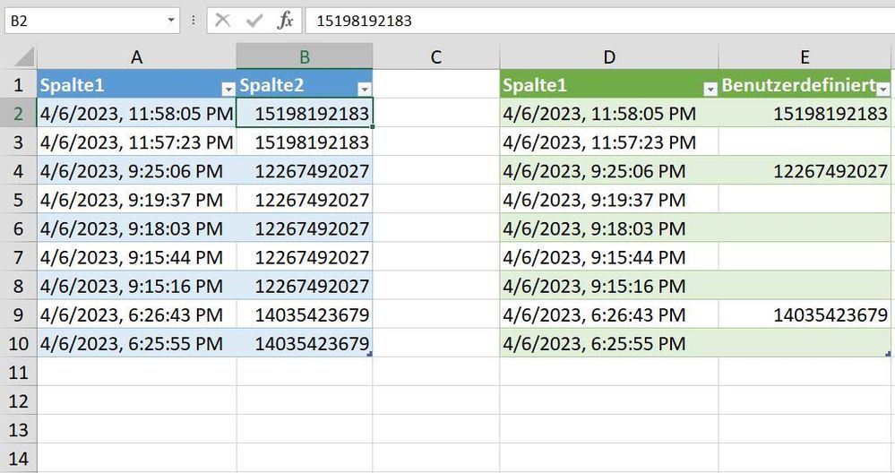Screen dimensions: 895x473
Task: Click the formula bar containing 15198192183
Action: [600, 21]
